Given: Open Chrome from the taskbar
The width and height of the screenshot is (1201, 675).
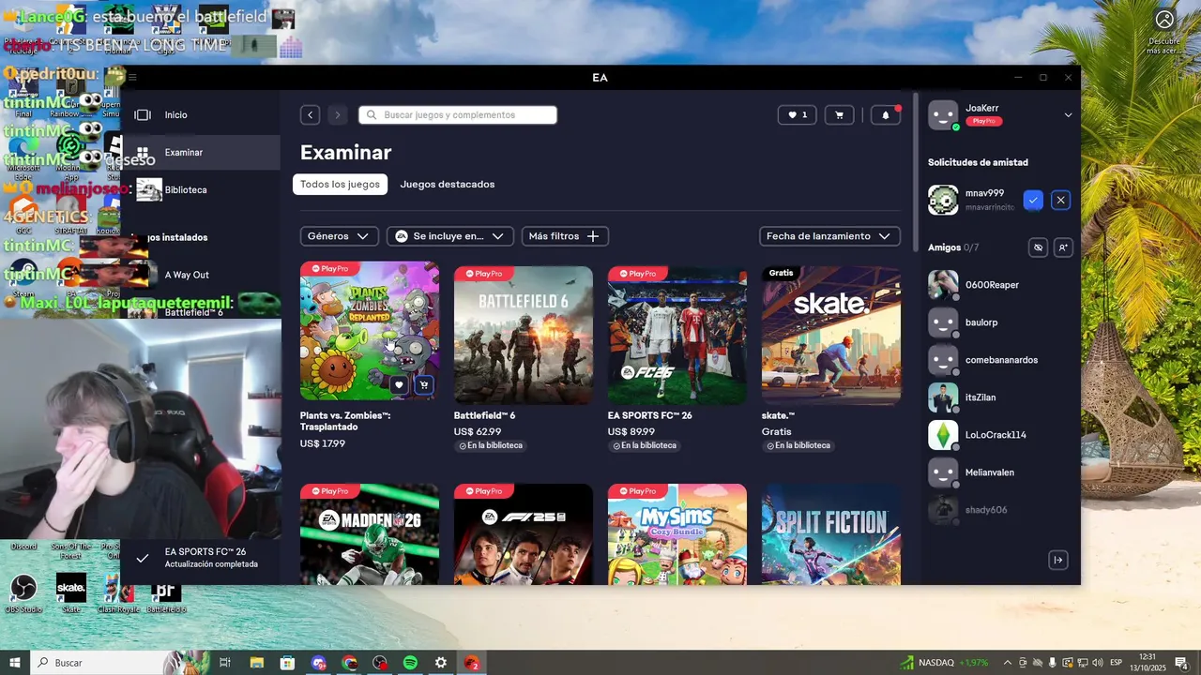Looking at the screenshot, I should point(350,663).
